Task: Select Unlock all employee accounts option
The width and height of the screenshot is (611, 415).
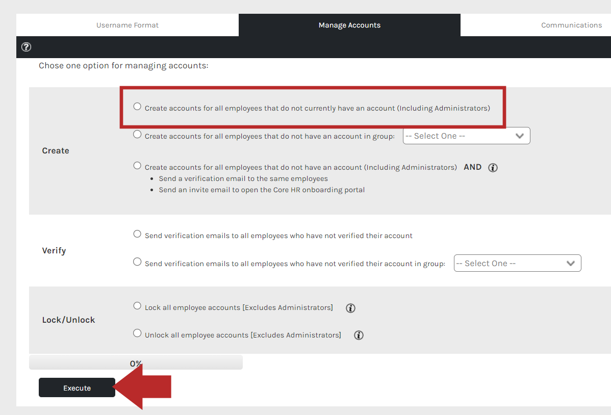Action: 137,333
